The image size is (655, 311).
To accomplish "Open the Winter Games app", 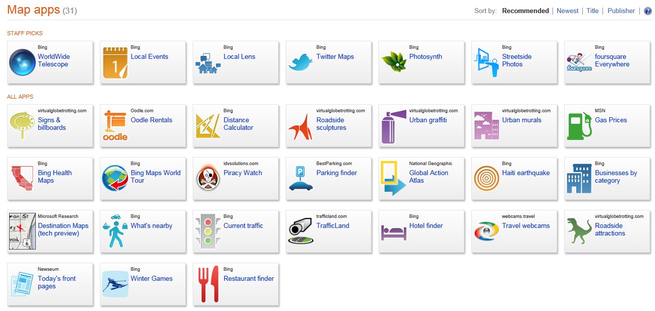I will 142,284.
